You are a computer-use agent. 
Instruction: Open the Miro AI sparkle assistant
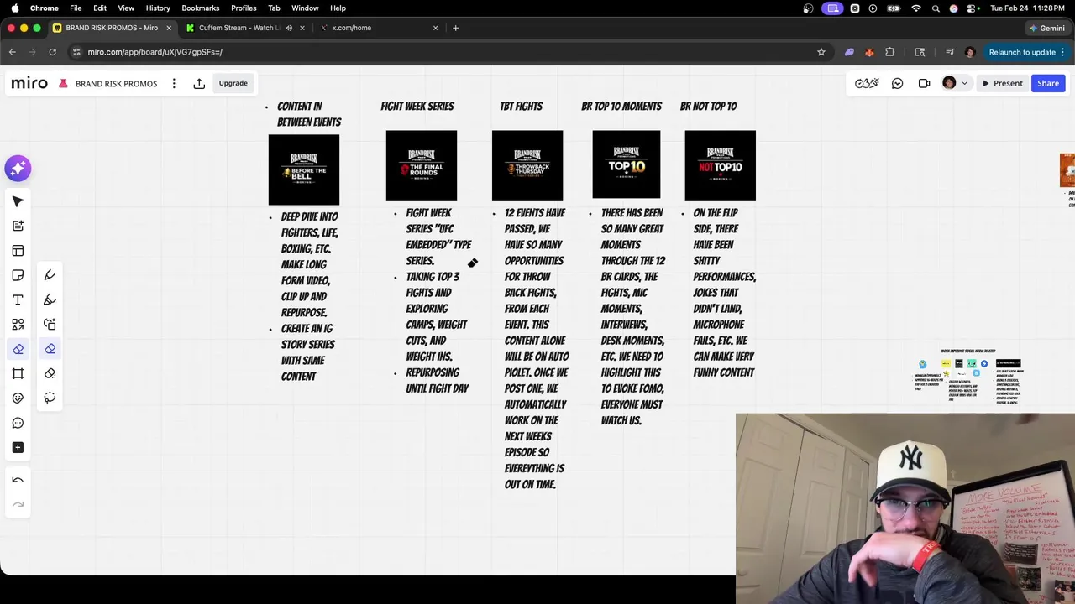(18, 169)
